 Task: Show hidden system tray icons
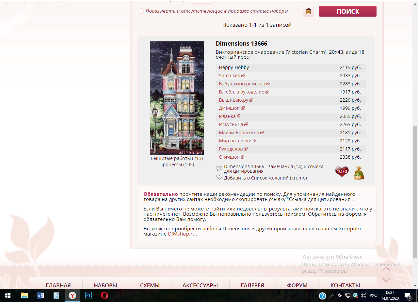click(332, 295)
